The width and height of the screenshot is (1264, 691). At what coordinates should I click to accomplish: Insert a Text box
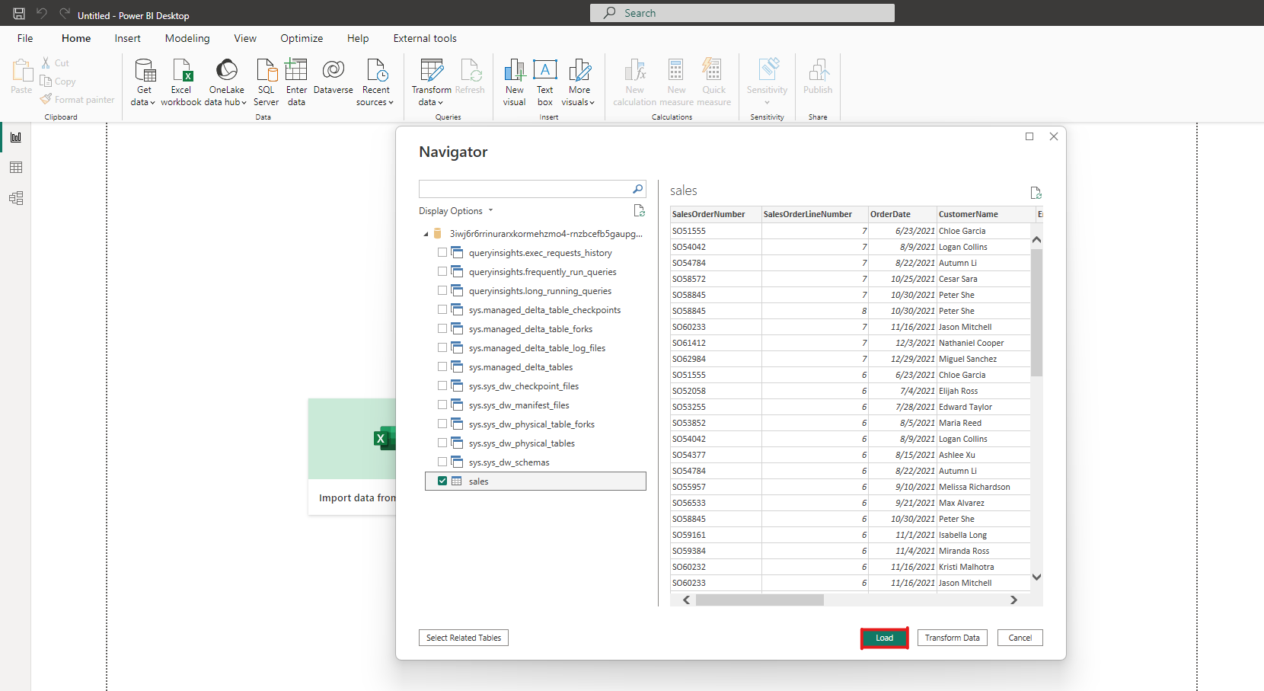point(545,82)
